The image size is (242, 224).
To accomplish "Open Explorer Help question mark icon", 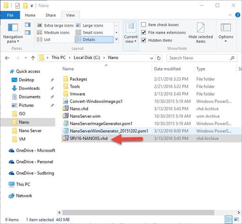I will pos(238,15).
